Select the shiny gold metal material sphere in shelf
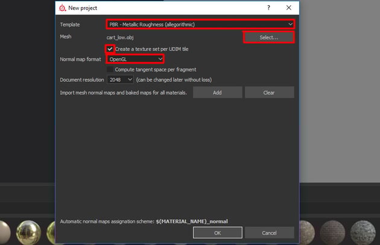 click(x=28, y=232)
